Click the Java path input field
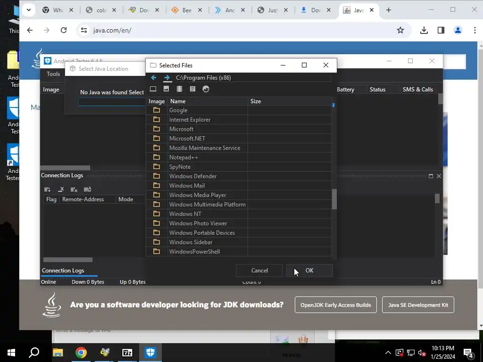This screenshot has height=362, width=483. (112, 102)
